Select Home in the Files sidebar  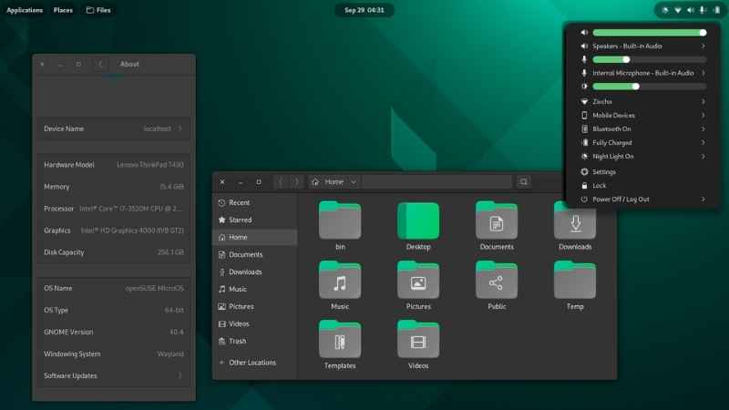click(x=255, y=237)
